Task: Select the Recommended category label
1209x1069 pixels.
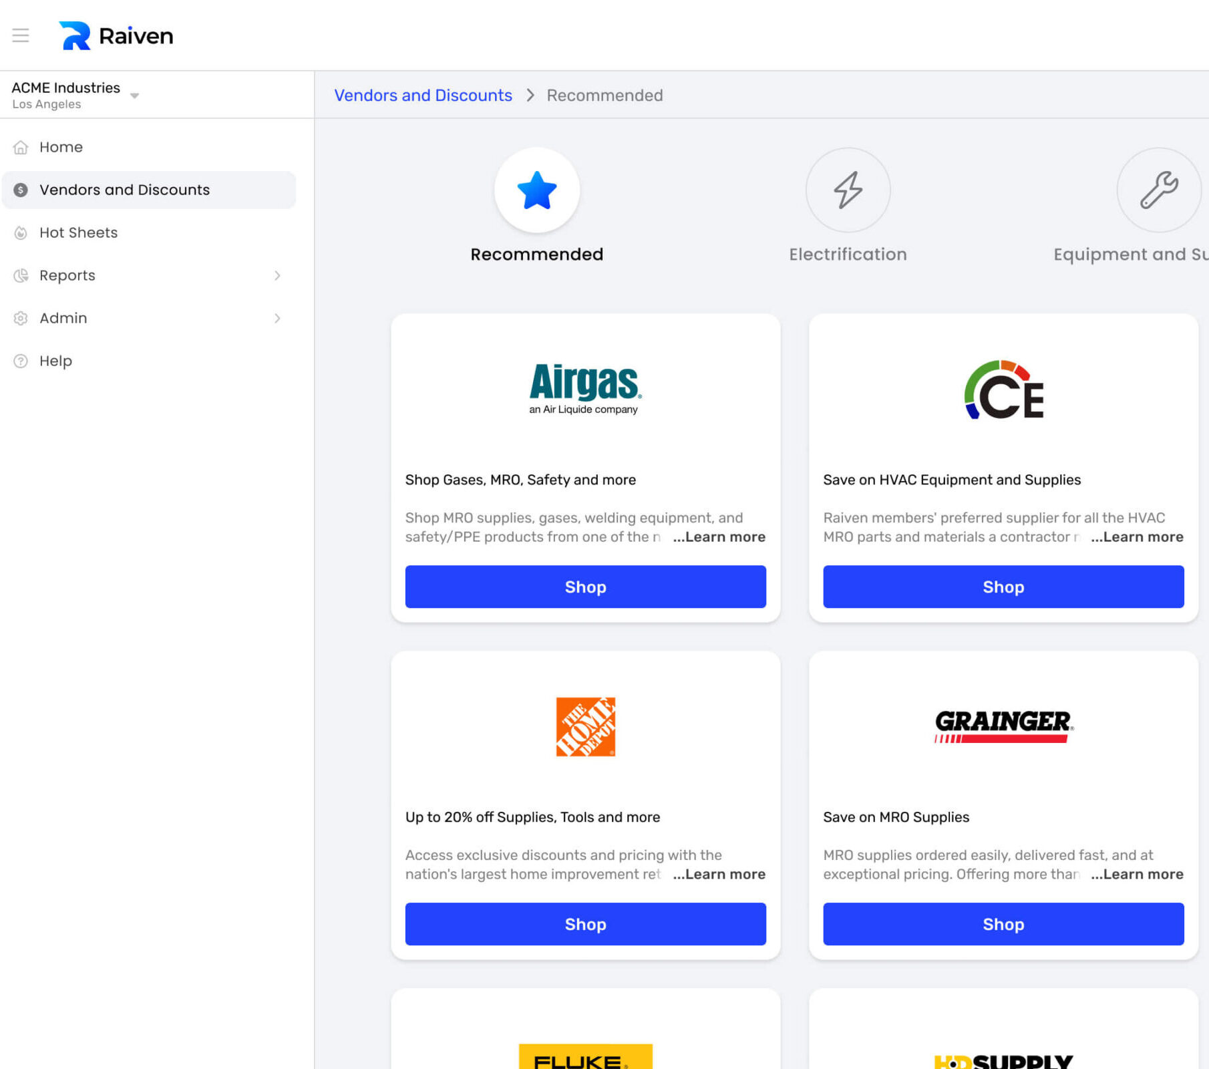Action: pos(537,254)
